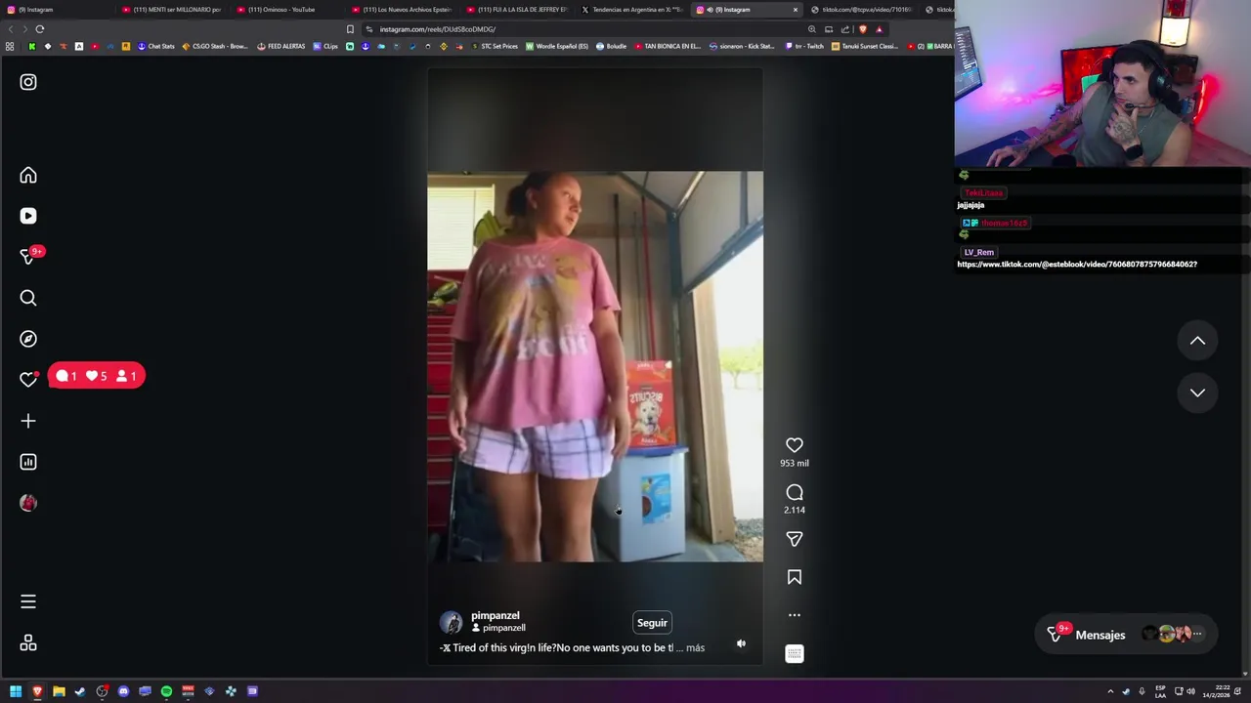
Task: Open comments on the reel
Action: pos(795,492)
